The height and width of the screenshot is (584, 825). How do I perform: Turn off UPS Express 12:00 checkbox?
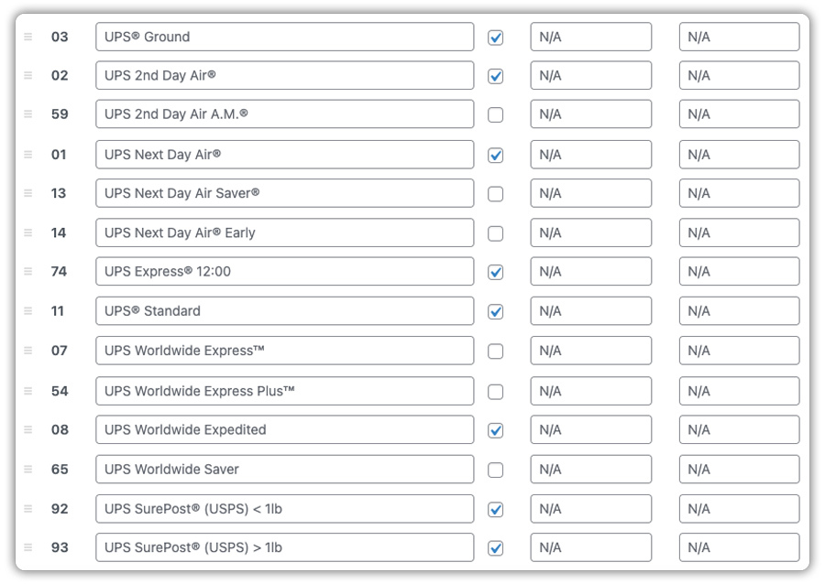495,273
